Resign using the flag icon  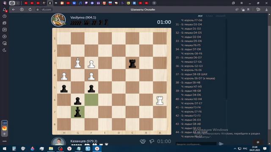152,141
